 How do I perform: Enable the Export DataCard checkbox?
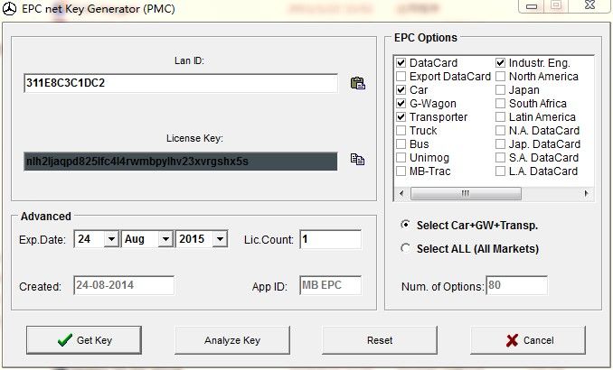tap(401, 76)
